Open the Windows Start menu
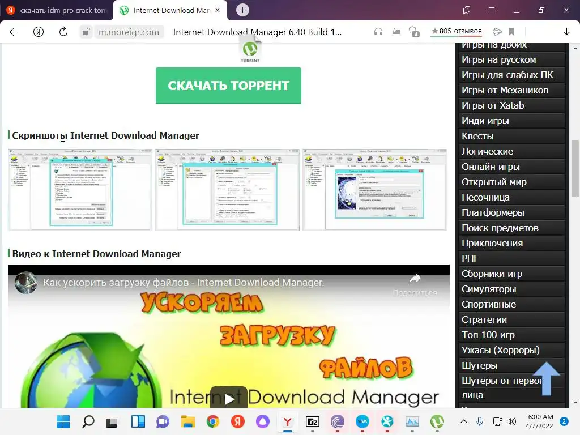 tap(63, 421)
